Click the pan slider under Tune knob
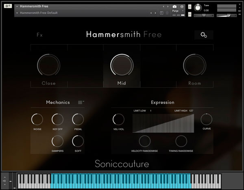The width and height of the screenshot is (244, 190). [204, 15]
